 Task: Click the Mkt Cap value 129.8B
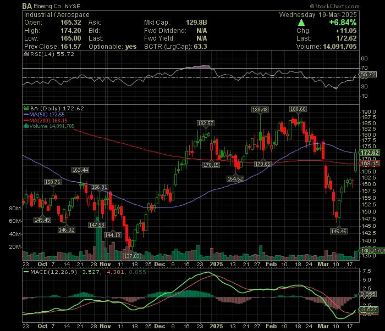[x=196, y=23]
